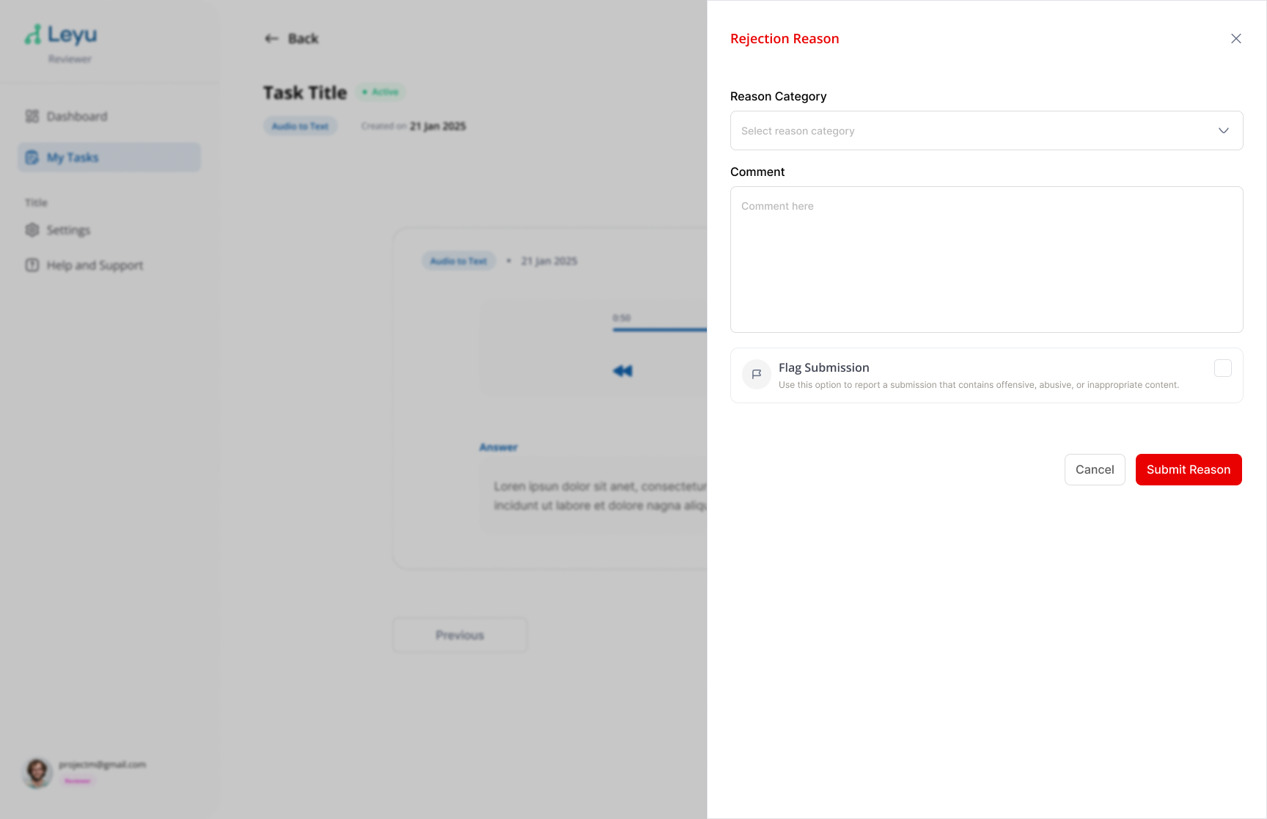This screenshot has width=1267, height=819.
Task: Click into the Comment text area
Action: pyautogui.click(x=985, y=259)
